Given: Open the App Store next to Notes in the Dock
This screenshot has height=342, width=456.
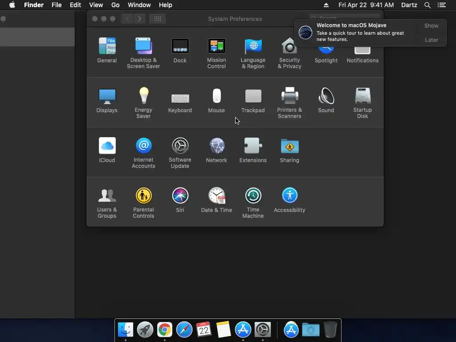Looking at the screenshot, I should pyautogui.click(x=243, y=330).
